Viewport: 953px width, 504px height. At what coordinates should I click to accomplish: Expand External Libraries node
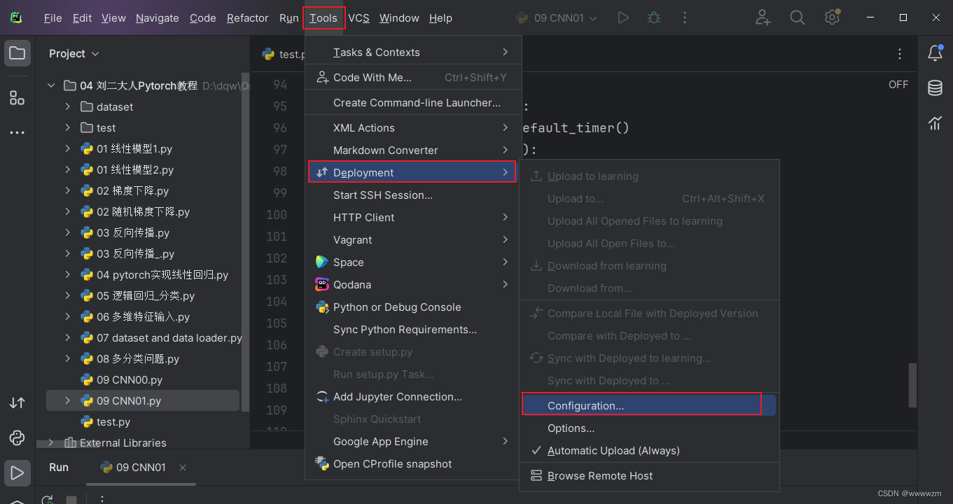pos(51,443)
